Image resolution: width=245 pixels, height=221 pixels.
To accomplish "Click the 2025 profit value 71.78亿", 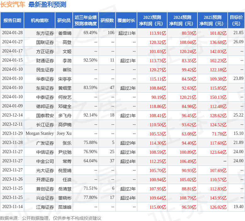I will (x=219, y=134).
